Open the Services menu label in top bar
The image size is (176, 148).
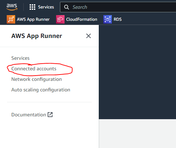tap(46, 7)
